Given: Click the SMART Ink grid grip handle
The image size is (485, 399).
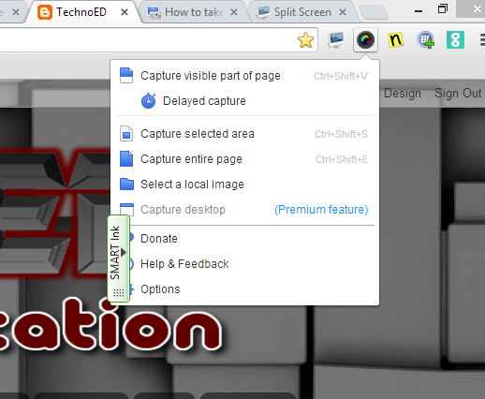Looking at the screenshot, I should click(119, 293).
